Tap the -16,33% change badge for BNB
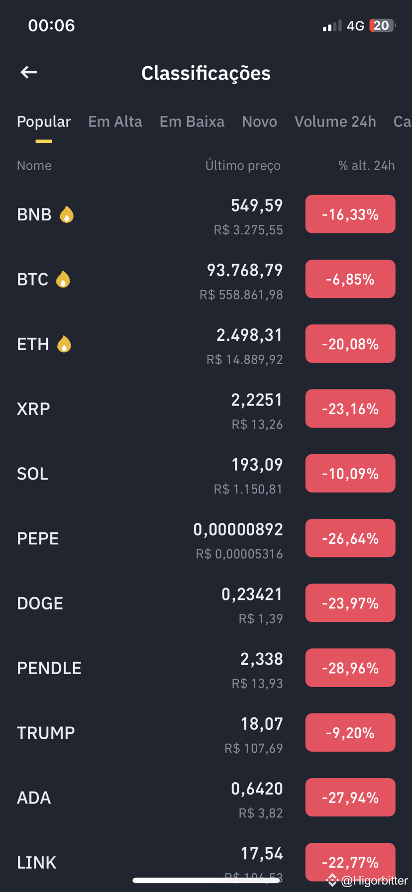The image size is (412, 892). [x=350, y=214]
